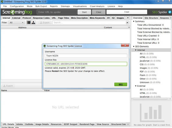Click the Address column header
This screenshot has height=128, width=172.
[22, 27]
